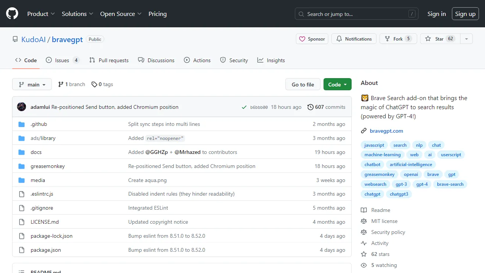Open the docs folder
This screenshot has height=273, width=485.
coord(36,152)
